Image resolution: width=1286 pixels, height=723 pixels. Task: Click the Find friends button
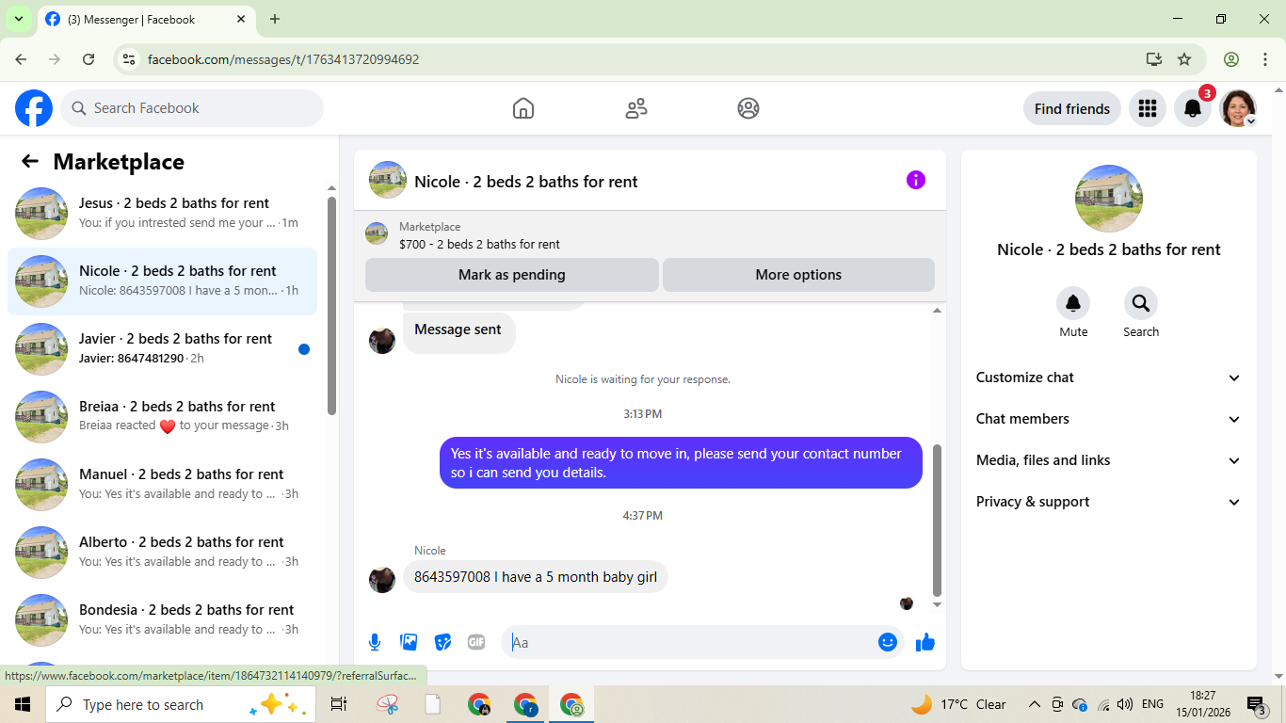click(x=1072, y=108)
